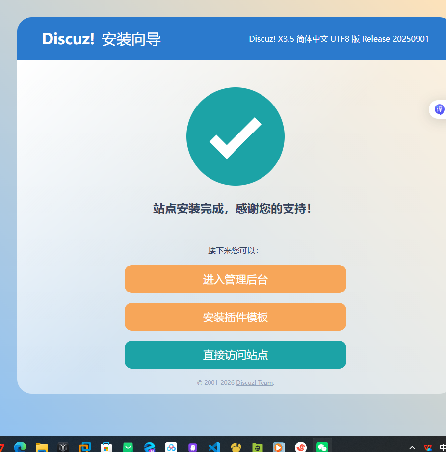This screenshot has height=452, width=446.
Task: Click the Discuz! X3.5 Release 20250901 version text
Action: pos(339,39)
